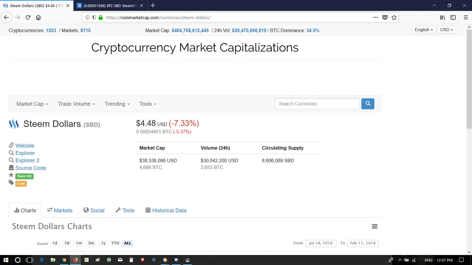Open the Brave browser from the taskbar

(142, 260)
